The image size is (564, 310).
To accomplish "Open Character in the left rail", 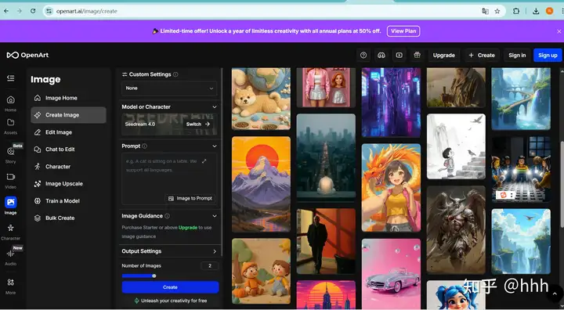I will pos(10,232).
